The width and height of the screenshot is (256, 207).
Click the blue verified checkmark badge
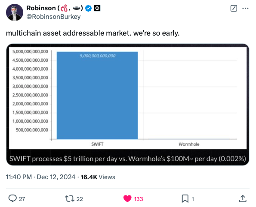click(x=88, y=8)
